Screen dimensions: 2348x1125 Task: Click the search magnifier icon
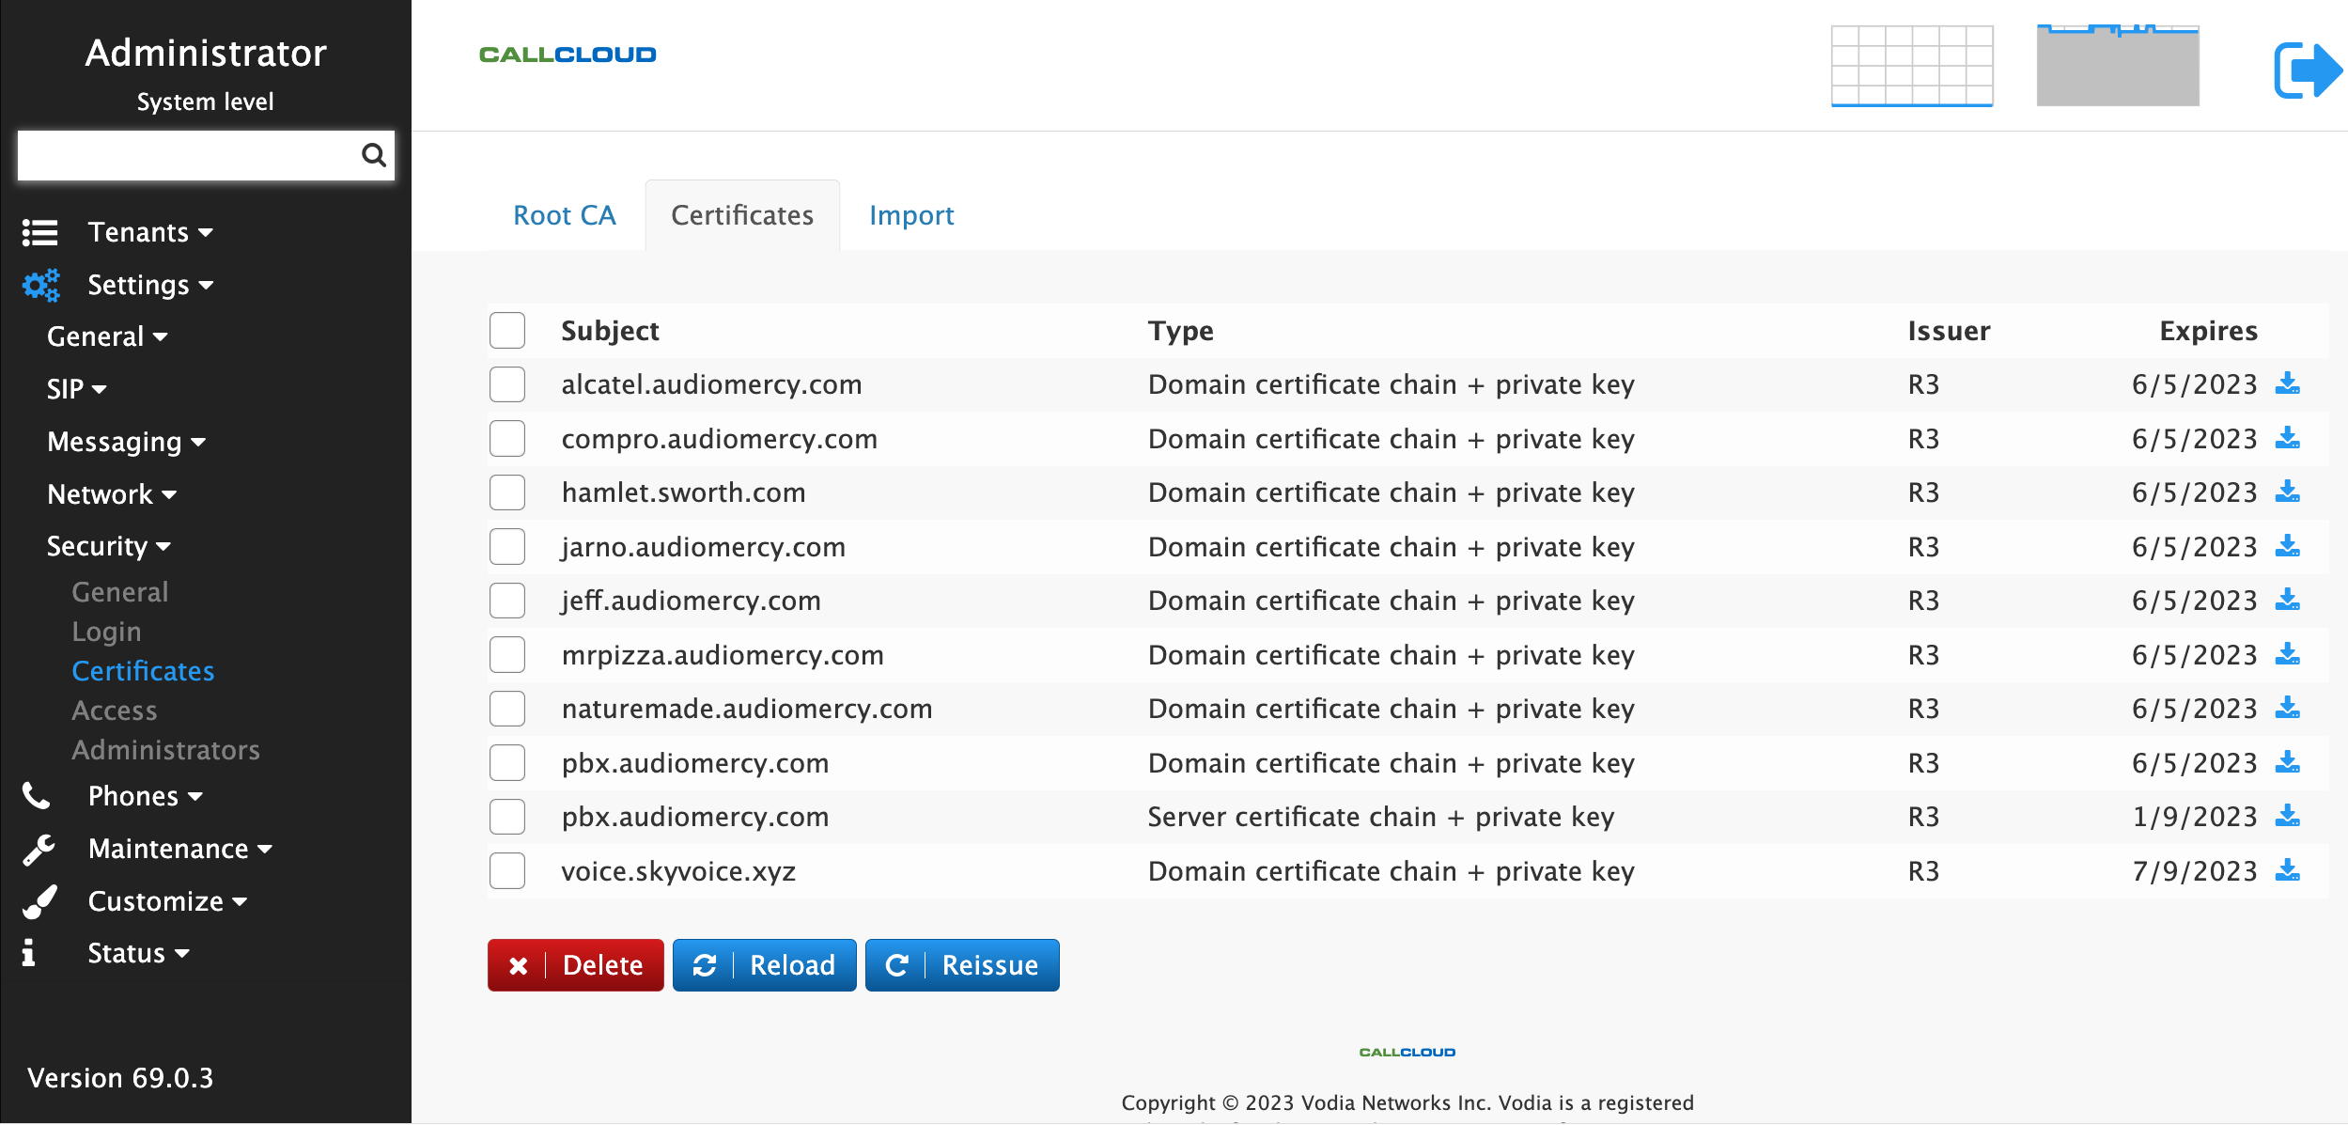pos(373,155)
